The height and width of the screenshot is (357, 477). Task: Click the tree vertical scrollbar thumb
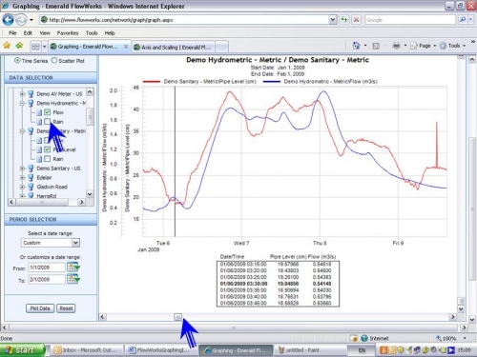pos(90,116)
